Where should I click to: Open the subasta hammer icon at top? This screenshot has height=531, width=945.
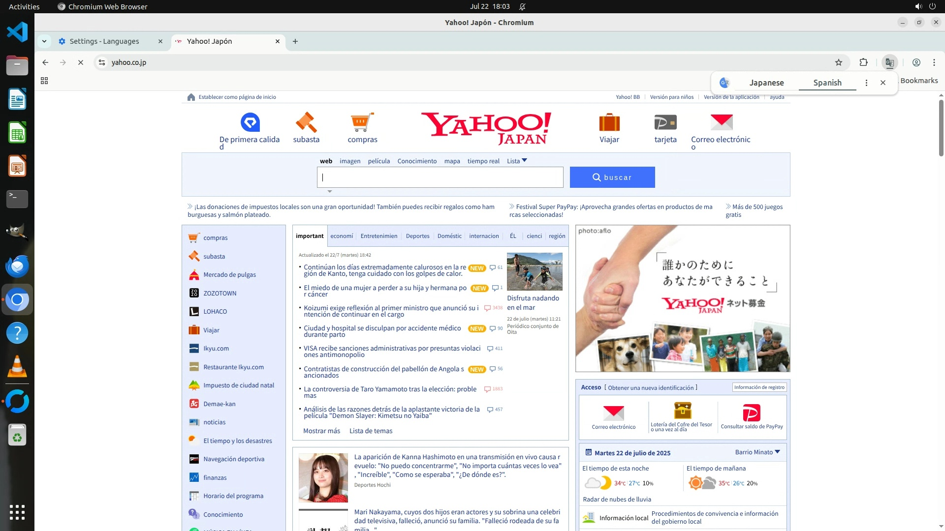tap(306, 122)
